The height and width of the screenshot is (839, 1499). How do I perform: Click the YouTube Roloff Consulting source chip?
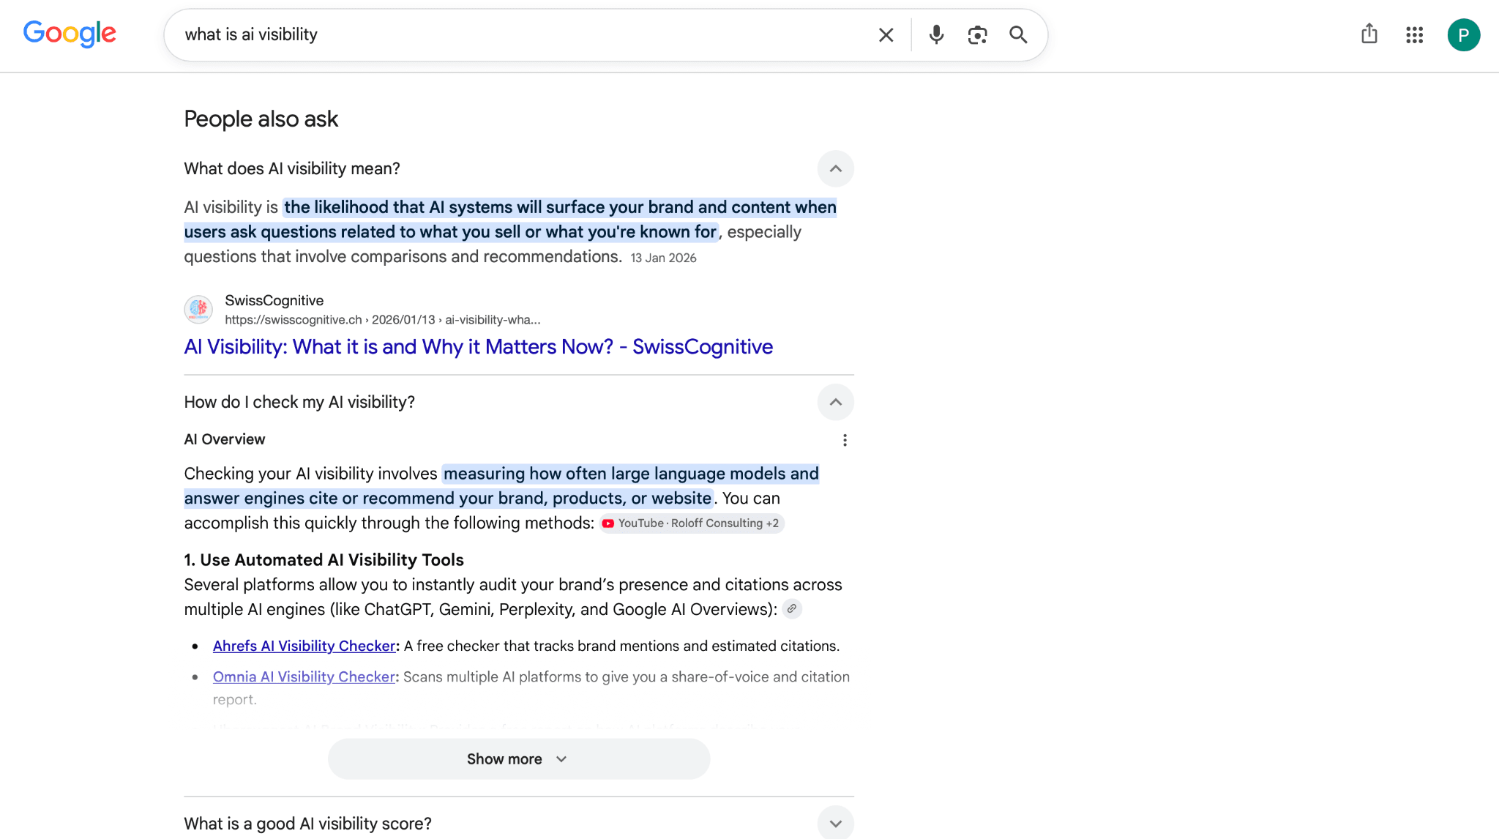(692, 523)
